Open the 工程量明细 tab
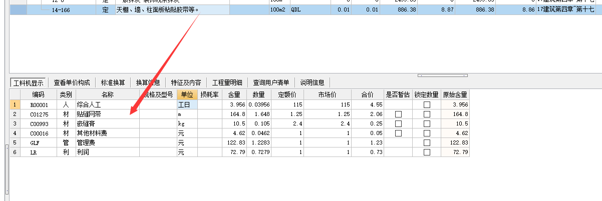 coord(227,82)
